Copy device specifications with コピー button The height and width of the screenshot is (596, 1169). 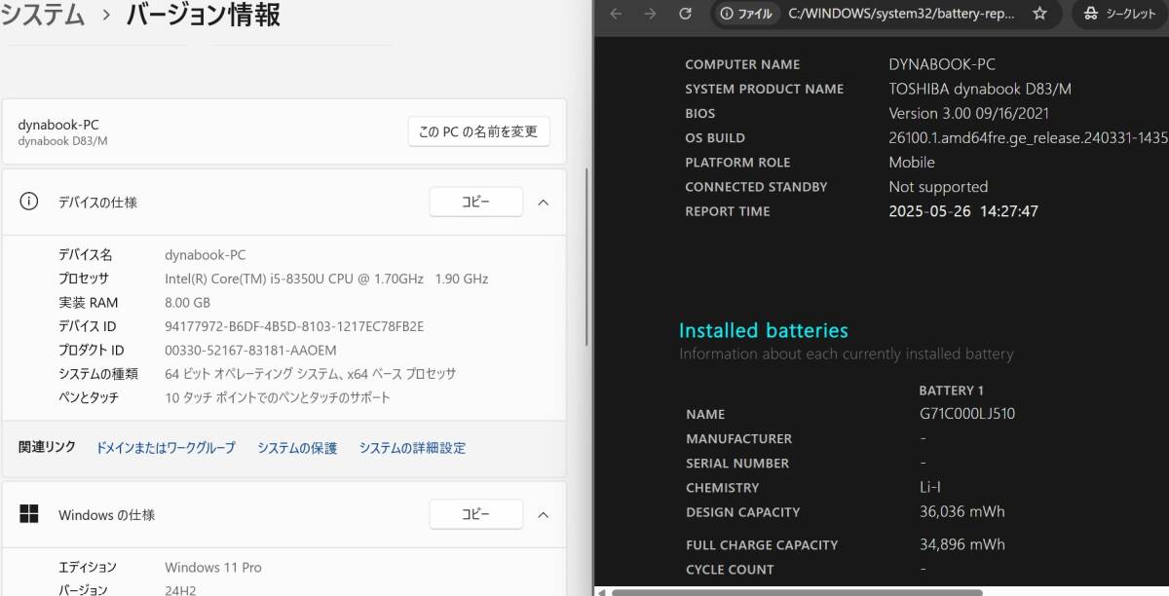coord(475,202)
